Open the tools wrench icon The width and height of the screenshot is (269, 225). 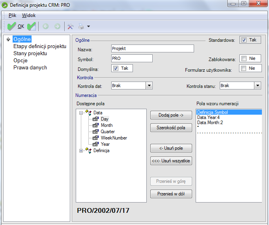click(70, 26)
